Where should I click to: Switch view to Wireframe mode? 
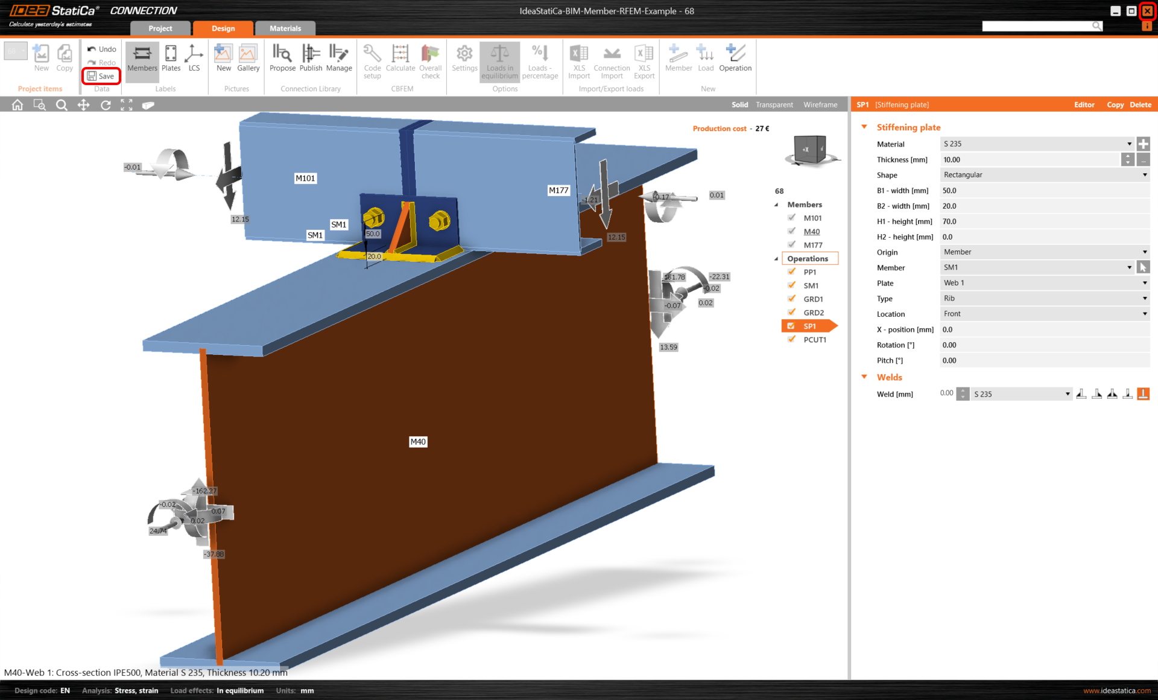pos(820,105)
